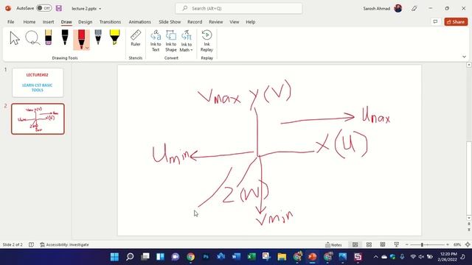The height and width of the screenshot is (265, 472).
Task: Open the Help tab
Action: tap(251, 22)
